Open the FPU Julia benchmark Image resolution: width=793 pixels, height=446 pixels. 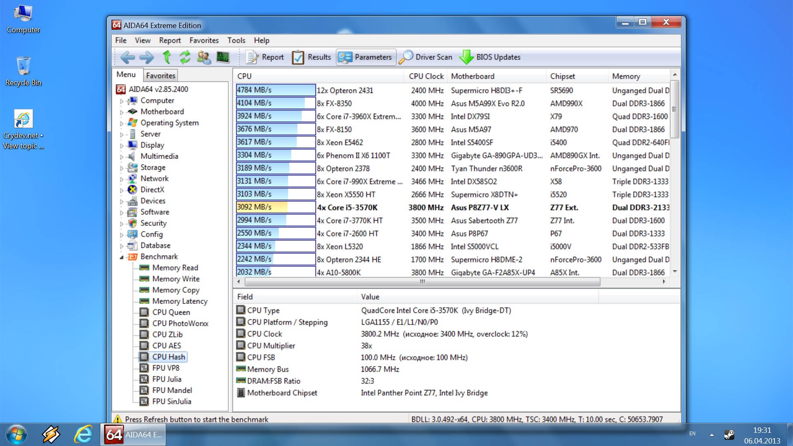point(166,379)
